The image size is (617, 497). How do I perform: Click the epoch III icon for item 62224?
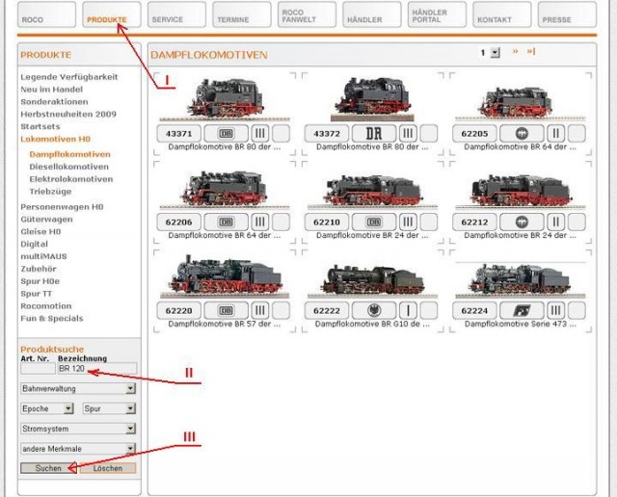(555, 310)
